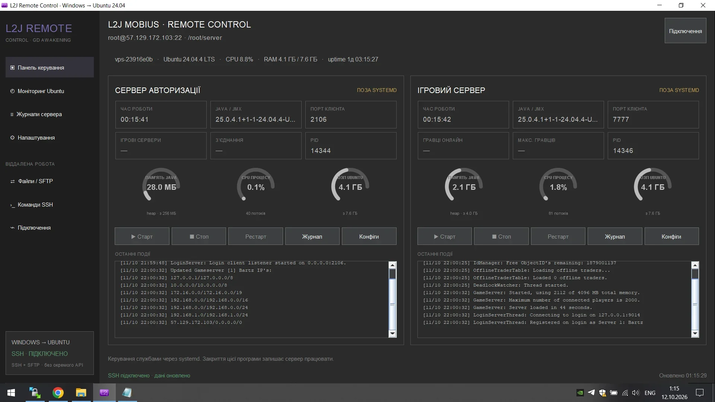Screen dimensions: 715x402
Task: Click the Підключення button at top right
Action: (x=685, y=31)
